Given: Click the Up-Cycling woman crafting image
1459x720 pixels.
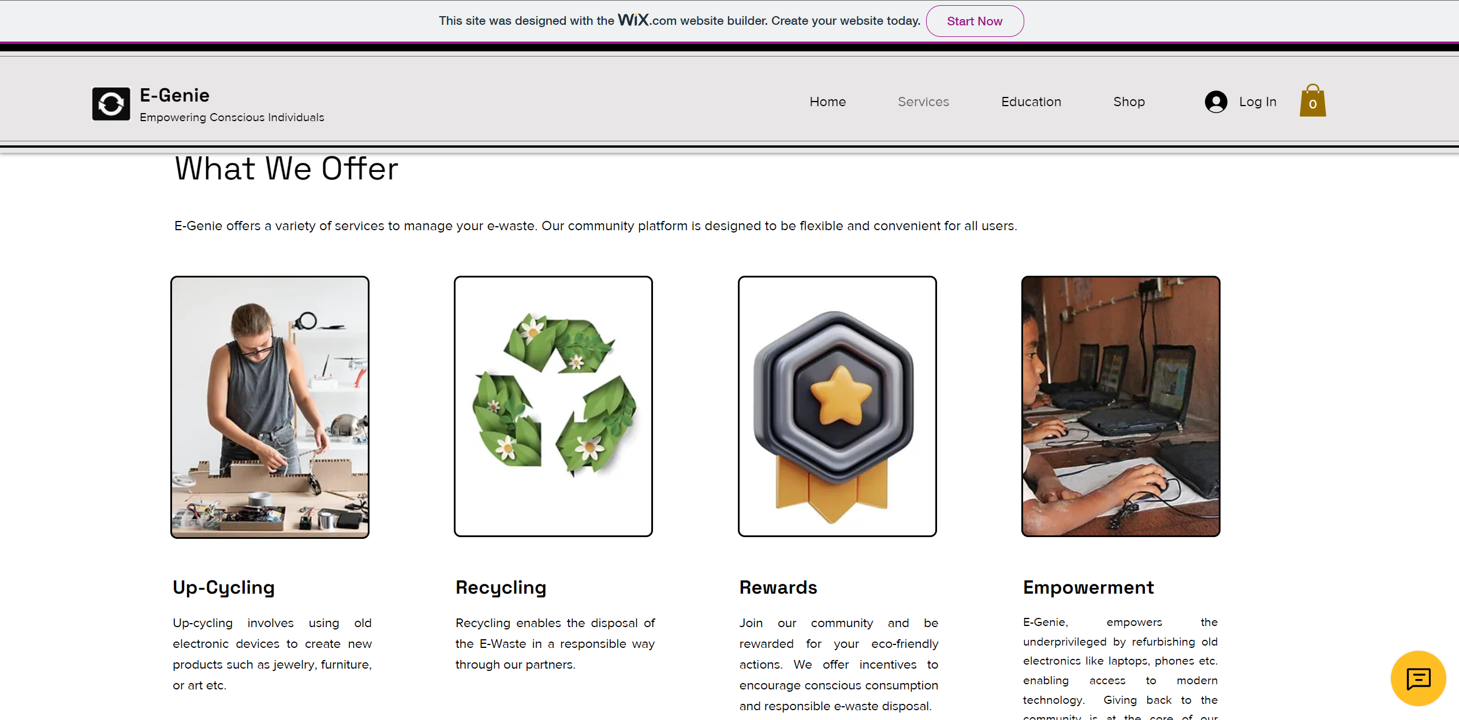Looking at the screenshot, I should pyautogui.click(x=270, y=407).
